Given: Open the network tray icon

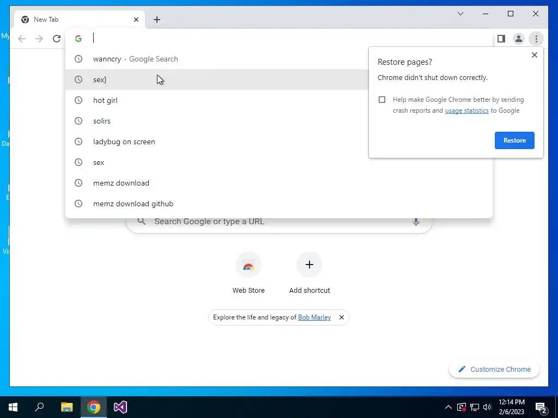Looking at the screenshot, I should [475, 407].
